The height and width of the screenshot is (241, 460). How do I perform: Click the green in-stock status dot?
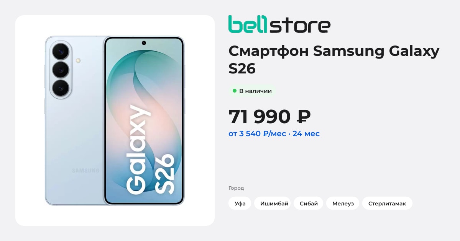coord(235,91)
